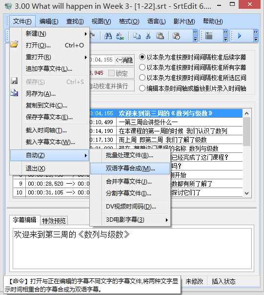This screenshot has height=295, width=264.
Task: Choose DV视频时间码(D)... submenu entry
Action: pyautogui.click(x=130, y=207)
